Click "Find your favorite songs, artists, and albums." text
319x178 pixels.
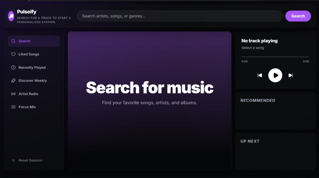(x=150, y=103)
